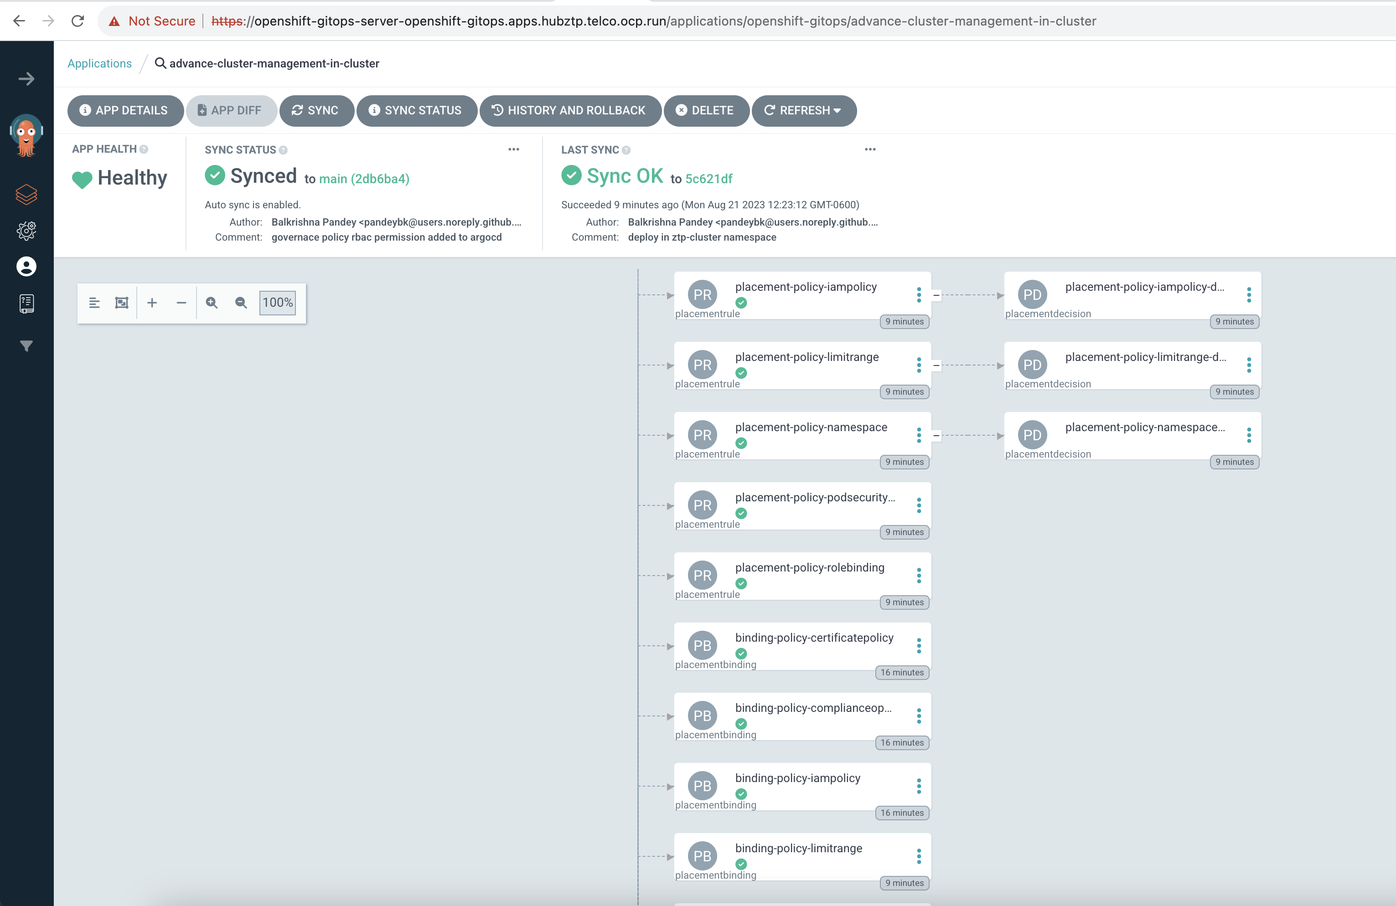The height and width of the screenshot is (906, 1396).
Task: Click compact tree layout icon in graph toolbar
Action: point(94,303)
